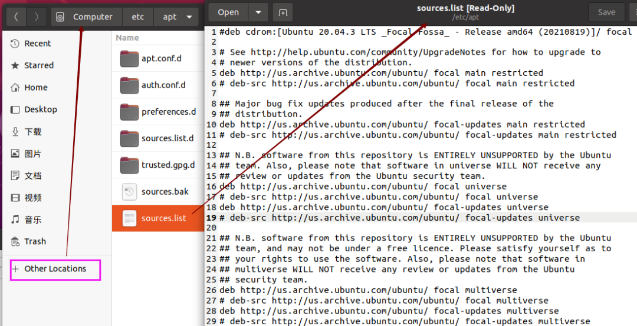Place cursor on highlighted line 19
637x326 pixels.
399,218
